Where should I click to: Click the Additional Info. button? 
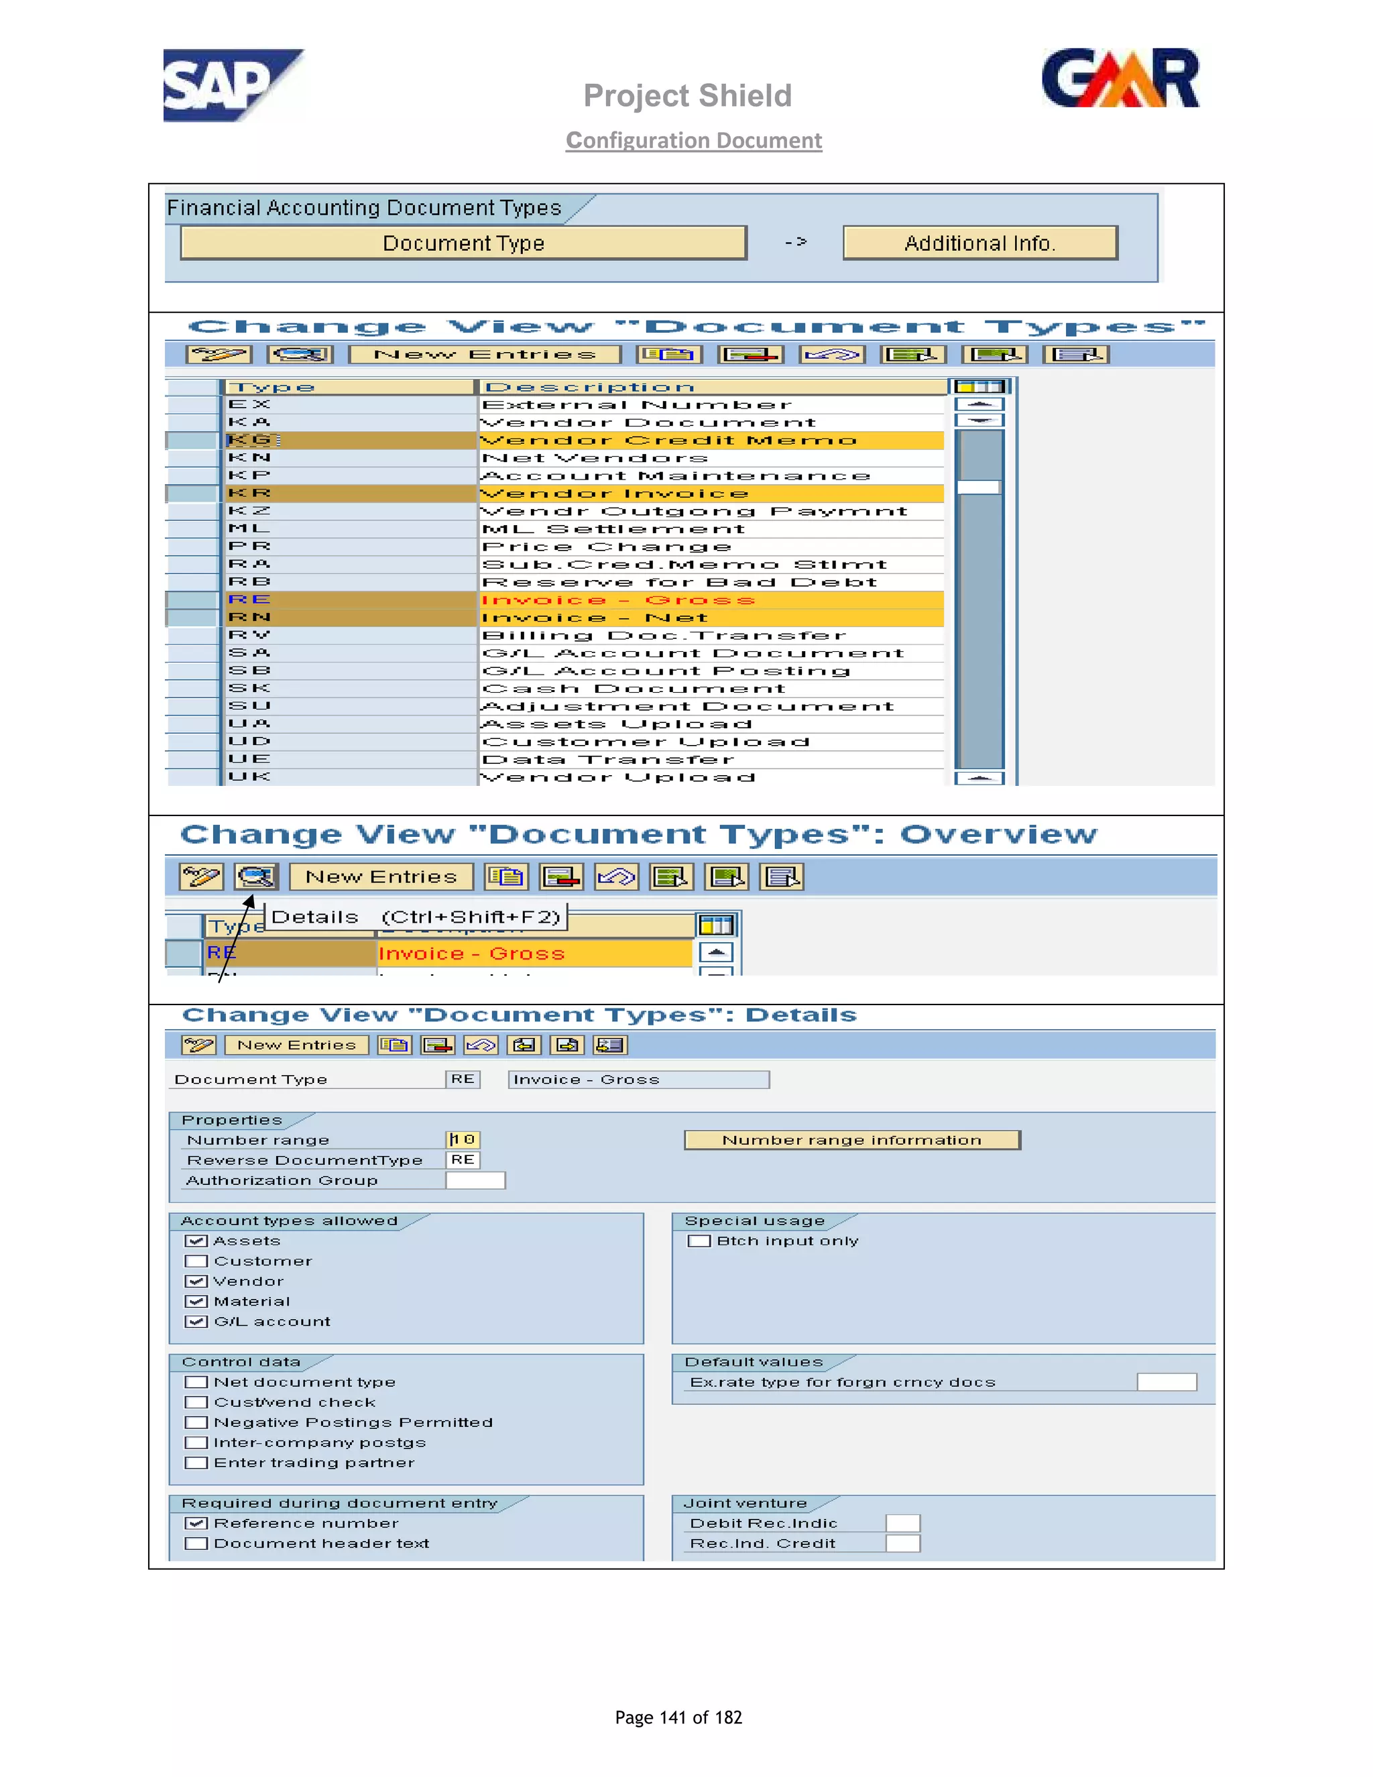[x=980, y=243]
